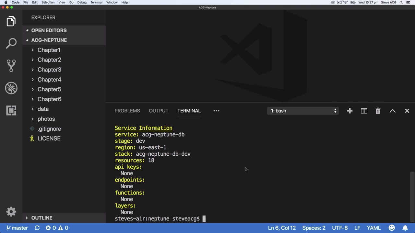Click the 'region: us-east-1' terminal line

(140, 148)
